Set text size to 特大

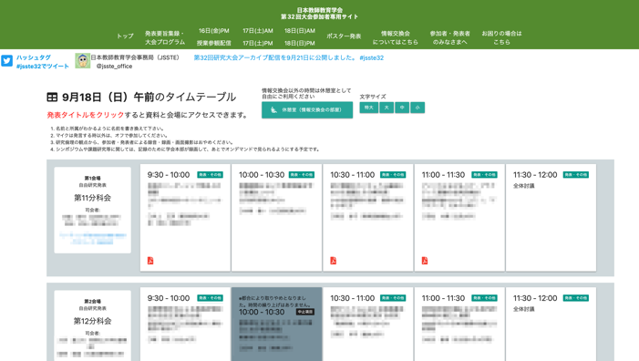(369, 108)
